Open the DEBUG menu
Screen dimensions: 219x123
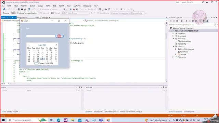tap(40, 6)
